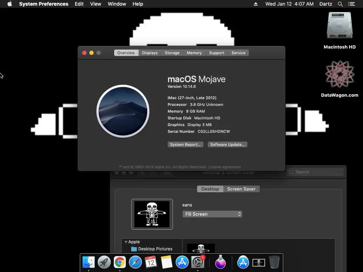Switch to the Memory tab
Image resolution: width=363 pixels, height=272 pixels.
[194, 53]
